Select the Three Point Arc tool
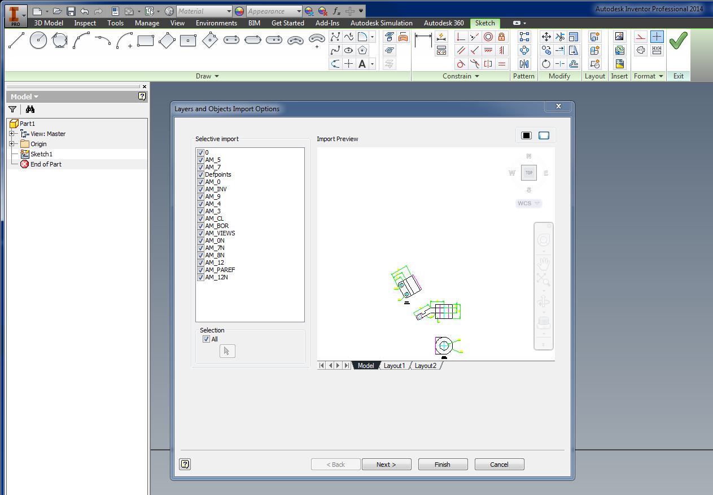 [81, 41]
